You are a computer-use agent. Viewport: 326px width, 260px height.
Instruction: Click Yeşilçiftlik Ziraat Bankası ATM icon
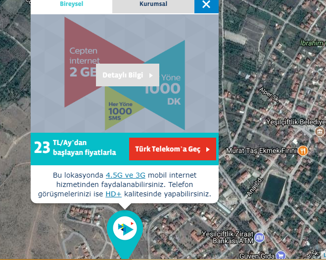pos(260,237)
